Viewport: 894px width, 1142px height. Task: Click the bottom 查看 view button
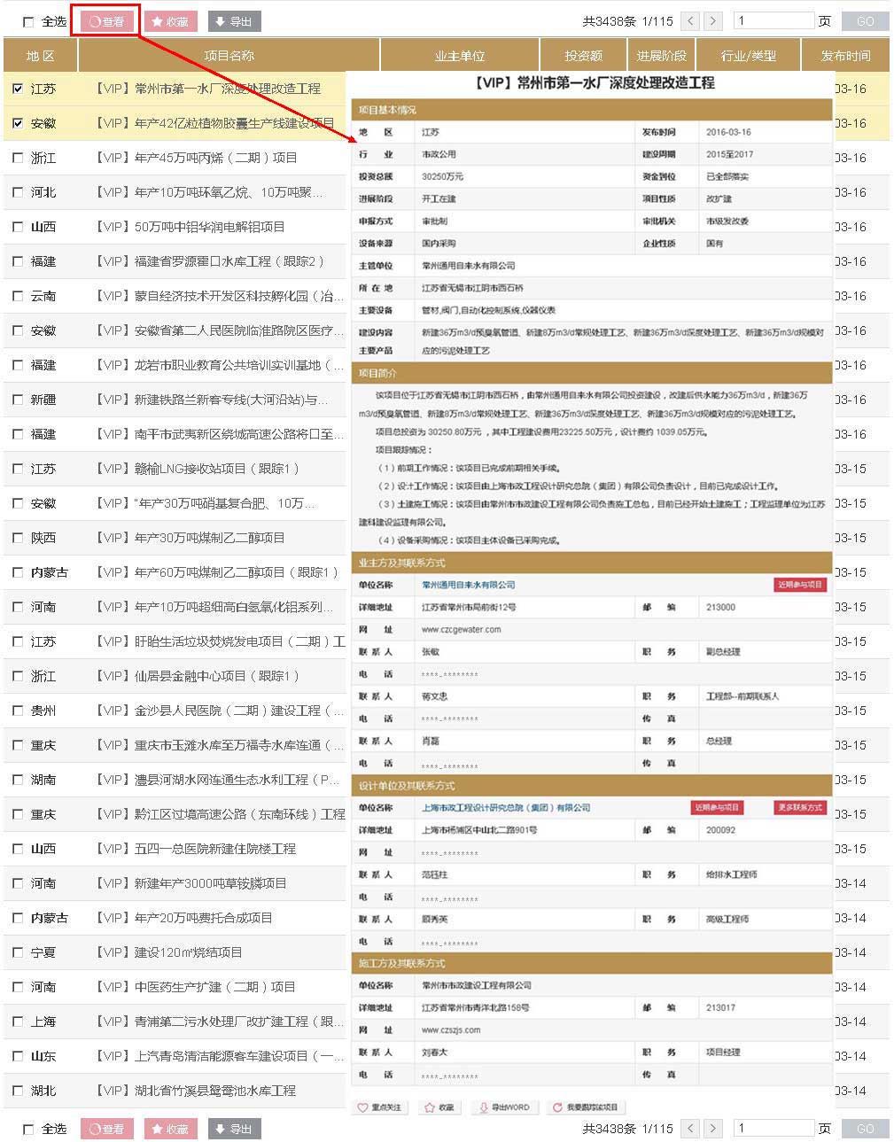click(x=106, y=1129)
